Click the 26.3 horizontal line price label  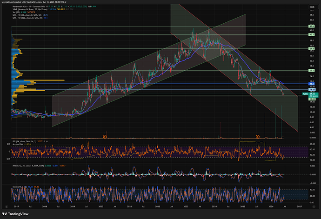tap(312, 70)
